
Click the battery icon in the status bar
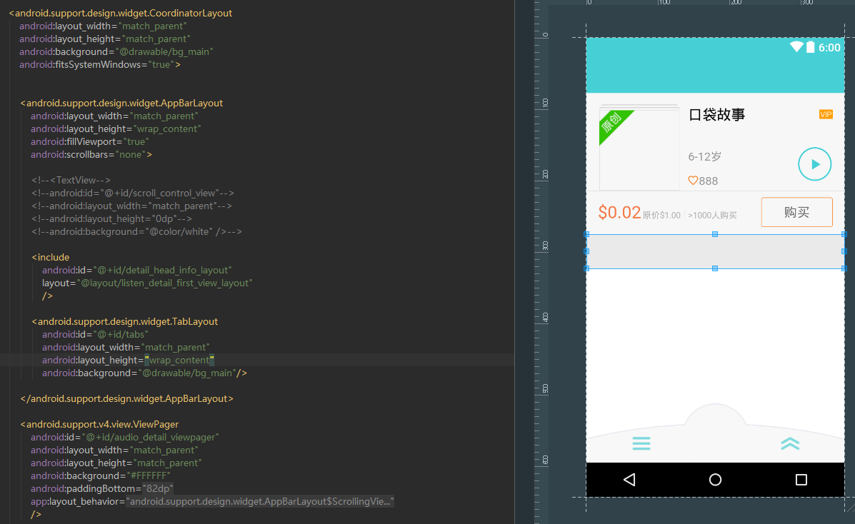pos(811,47)
